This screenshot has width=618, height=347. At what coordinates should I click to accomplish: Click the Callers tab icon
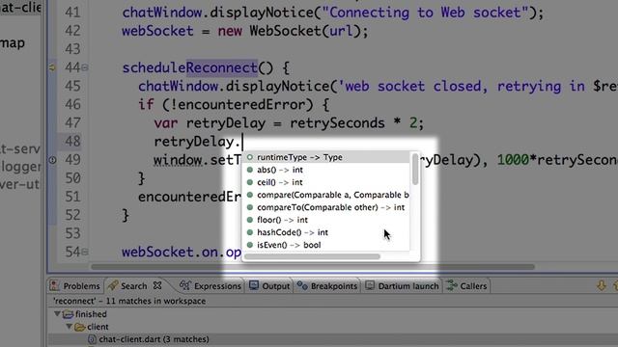[x=452, y=285]
